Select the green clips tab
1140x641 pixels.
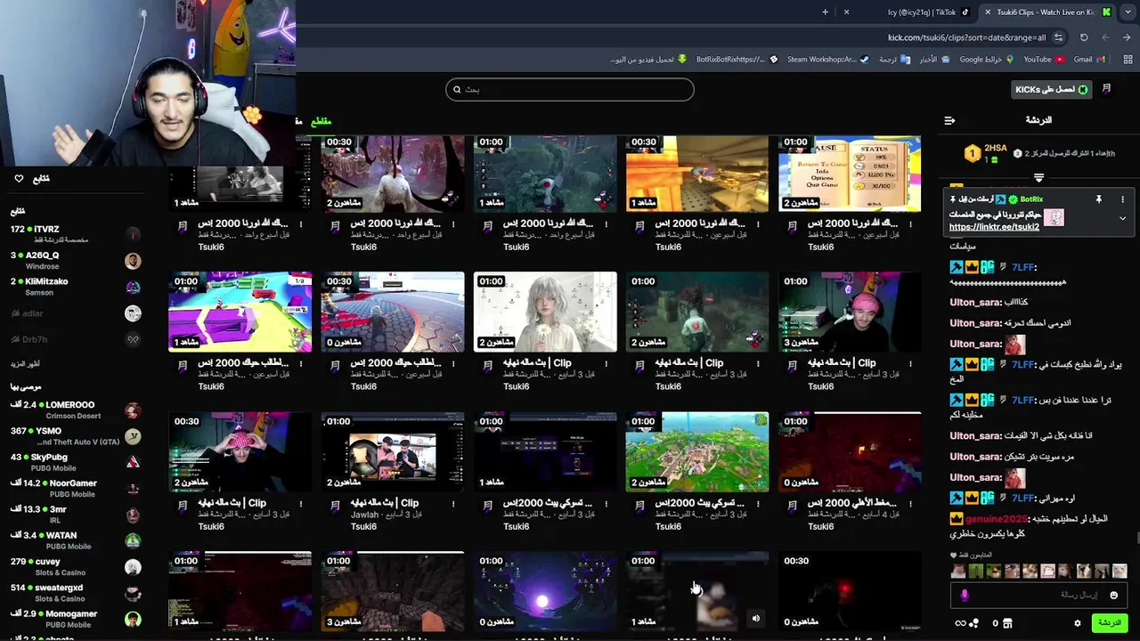pos(321,121)
